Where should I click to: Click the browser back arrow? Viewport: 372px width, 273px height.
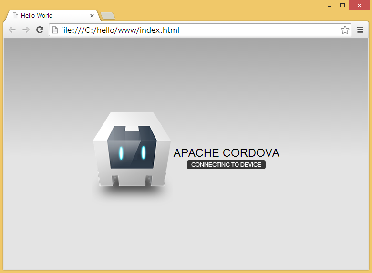[x=12, y=30]
